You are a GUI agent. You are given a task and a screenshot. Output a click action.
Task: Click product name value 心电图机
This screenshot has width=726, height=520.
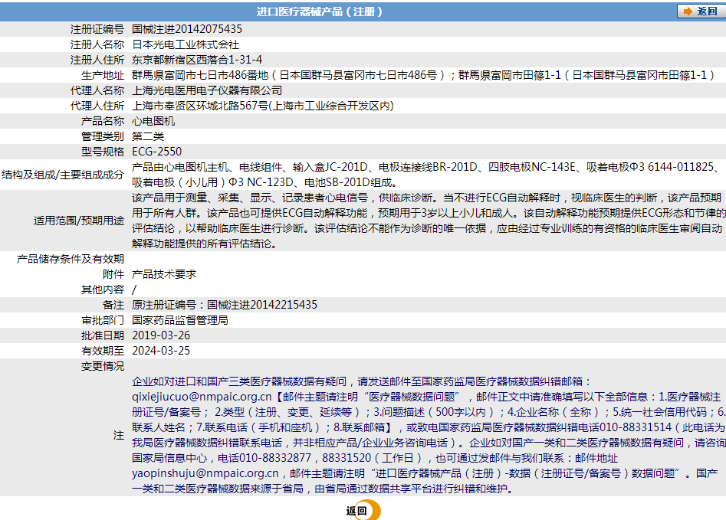[153, 121]
